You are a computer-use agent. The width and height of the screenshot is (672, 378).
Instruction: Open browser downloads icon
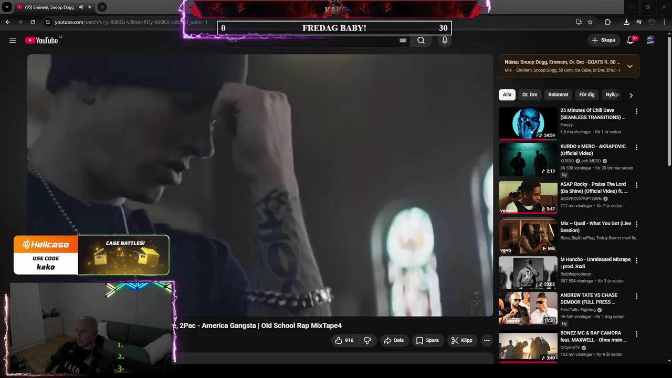(626, 22)
